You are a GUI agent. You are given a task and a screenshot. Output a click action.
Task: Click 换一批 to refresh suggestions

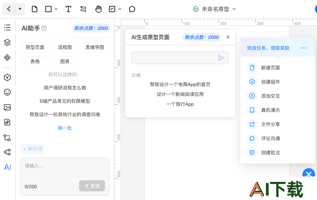65,128
